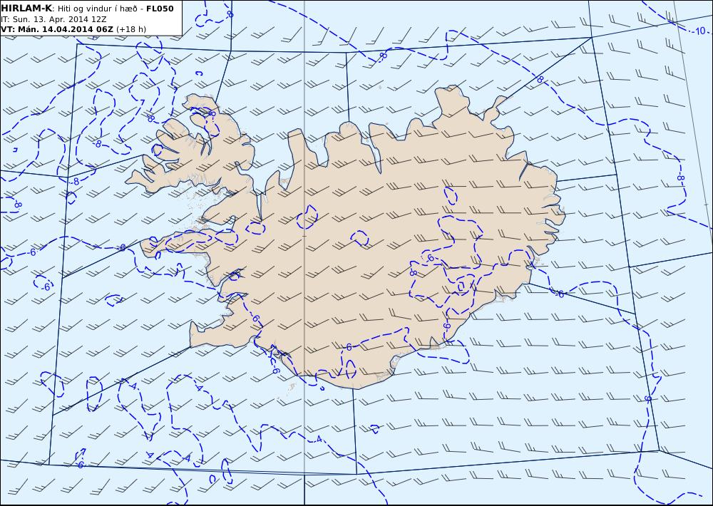713x506 pixels.
Task: Select the "IT: Sun. 13. Apr. 2014 12Z" line
Action: pos(53,19)
